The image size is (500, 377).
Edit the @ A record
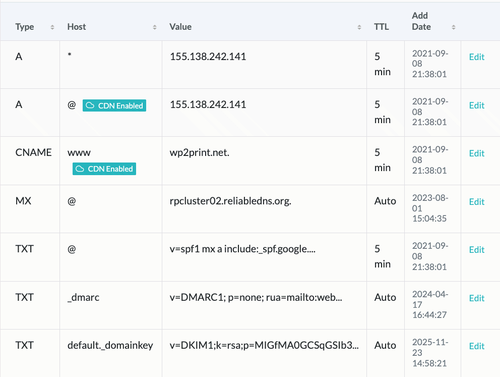click(476, 105)
